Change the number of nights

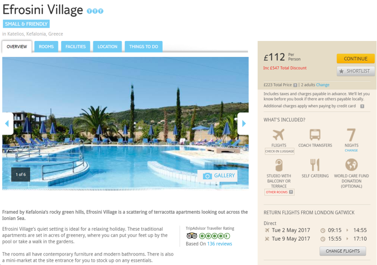[x=351, y=151]
